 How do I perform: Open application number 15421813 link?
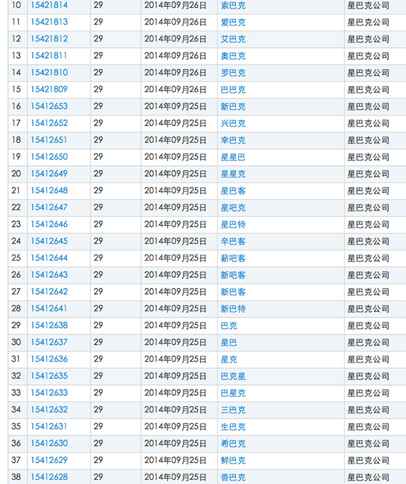coord(49,22)
